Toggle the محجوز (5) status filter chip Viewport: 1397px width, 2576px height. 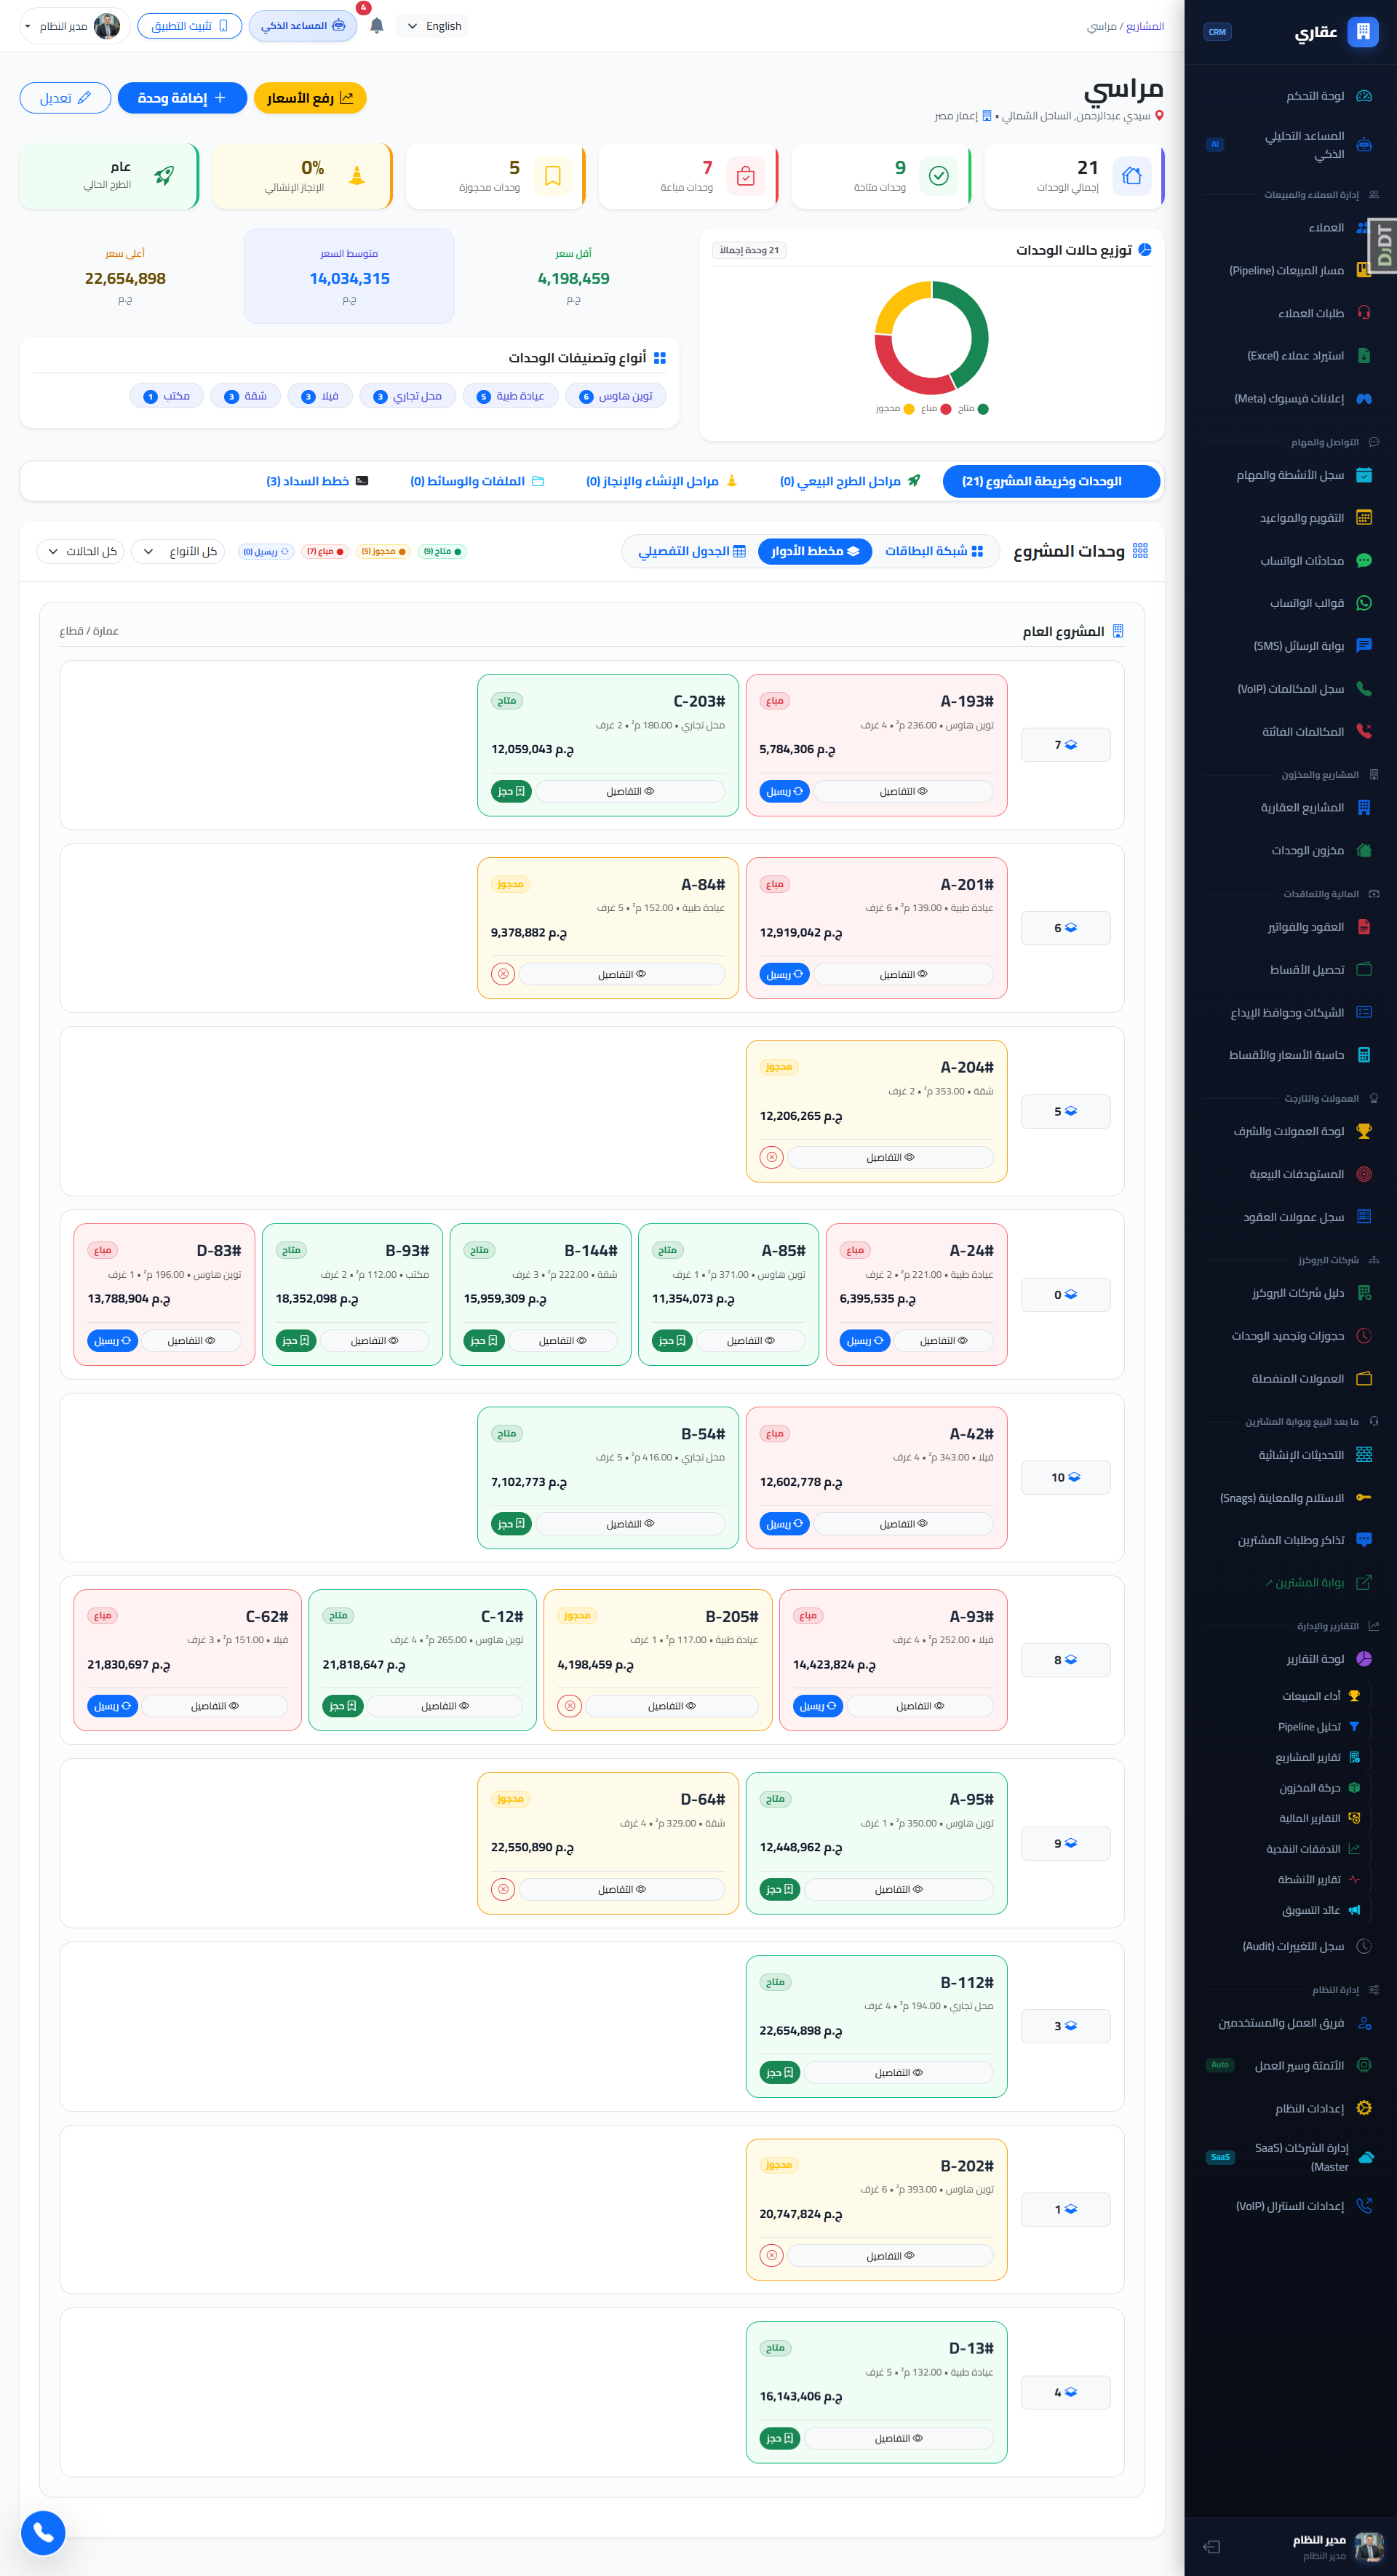[x=383, y=552]
